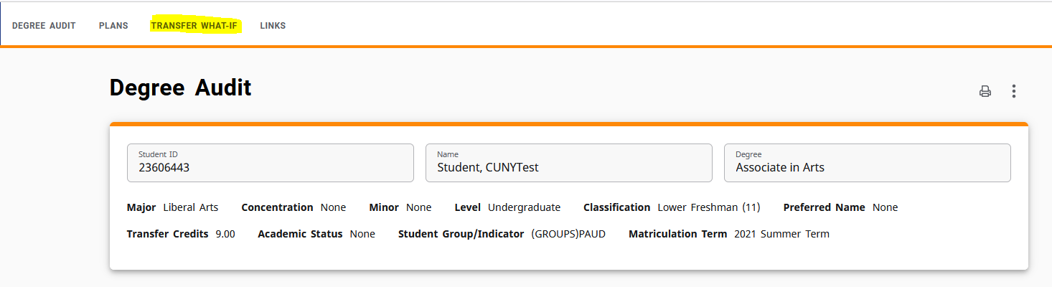Click the Student ID field

[271, 163]
